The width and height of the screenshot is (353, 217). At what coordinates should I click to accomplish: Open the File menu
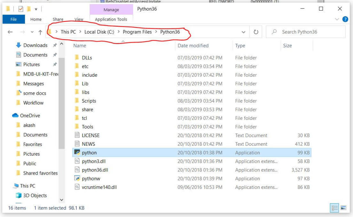click(13, 19)
